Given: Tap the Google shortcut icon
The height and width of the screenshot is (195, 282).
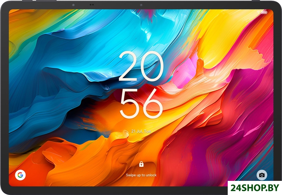Looking at the screenshot, I should pyautogui.click(x=20, y=175).
